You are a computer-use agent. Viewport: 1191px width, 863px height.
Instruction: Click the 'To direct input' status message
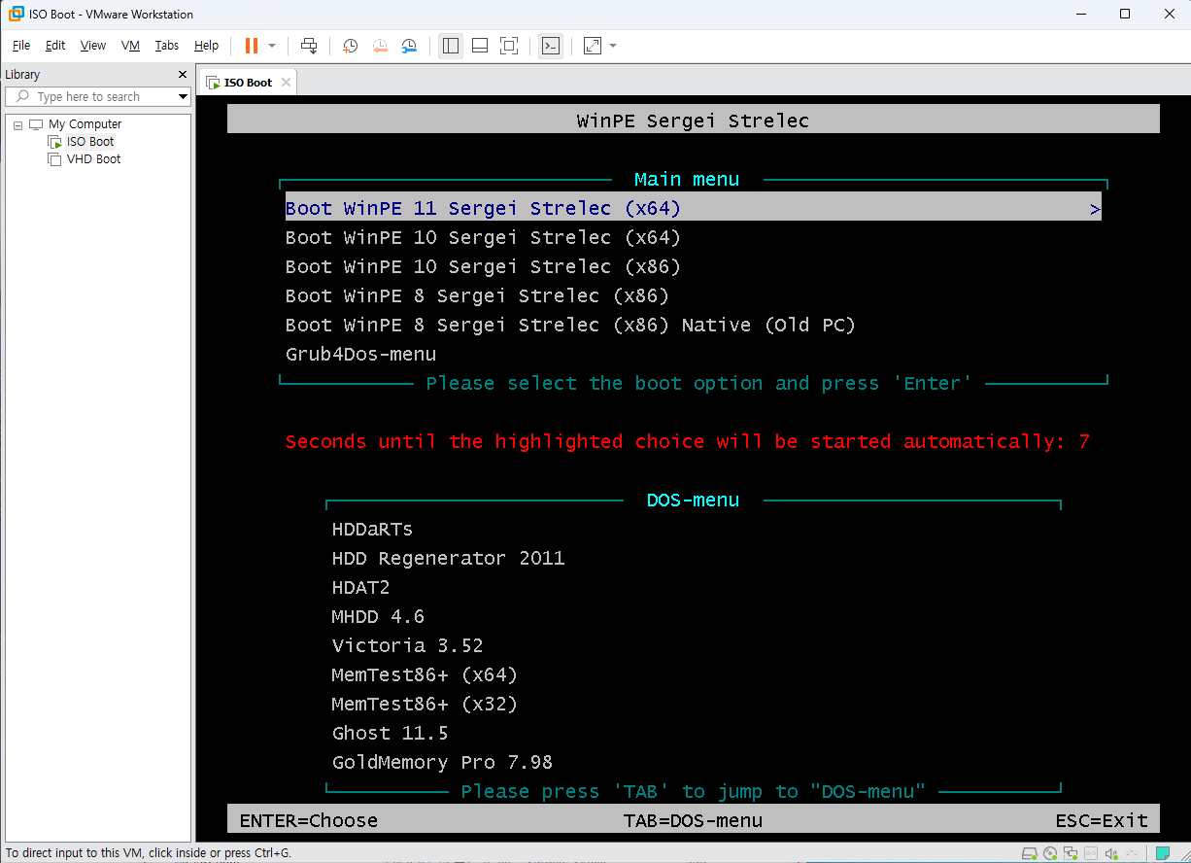[149, 853]
